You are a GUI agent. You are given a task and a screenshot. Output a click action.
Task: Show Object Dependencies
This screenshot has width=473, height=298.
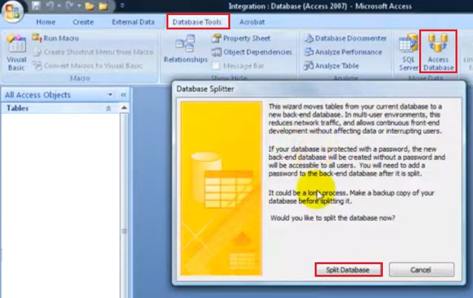pyautogui.click(x=252, y=52)
